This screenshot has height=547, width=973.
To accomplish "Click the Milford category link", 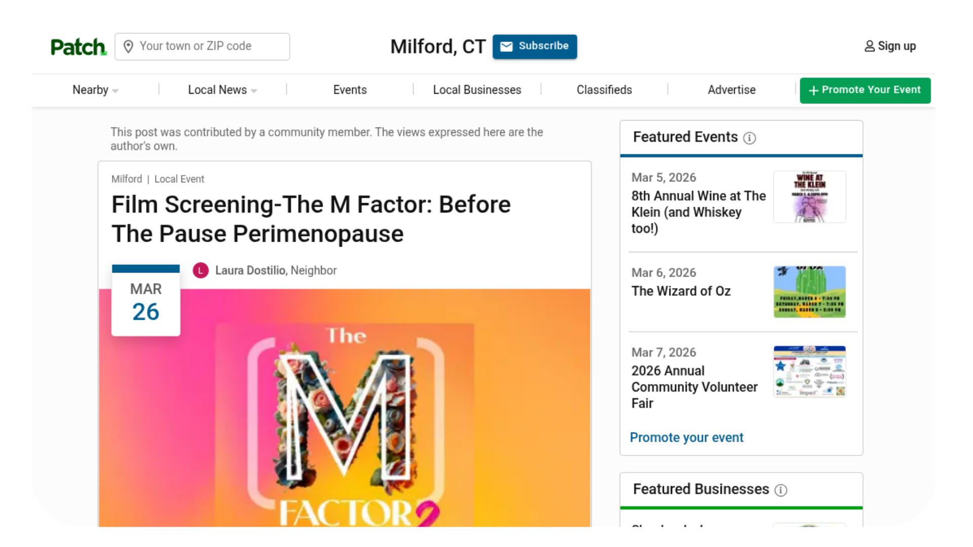I will [127, 179].
